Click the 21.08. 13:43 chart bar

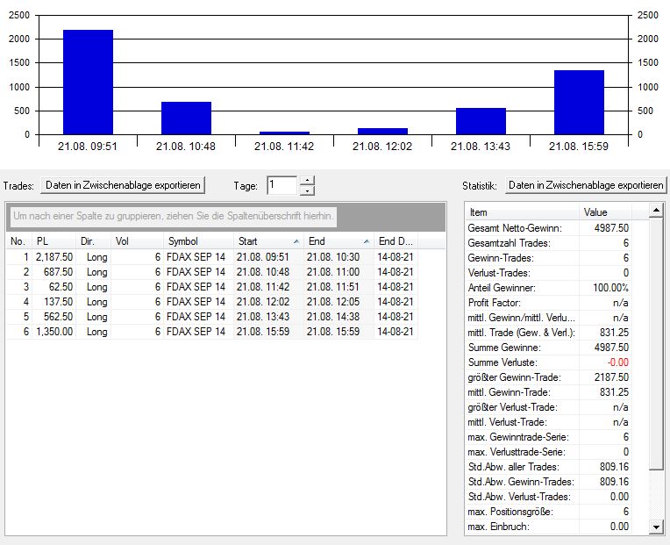pyautogui.click(x=481, y=121)
